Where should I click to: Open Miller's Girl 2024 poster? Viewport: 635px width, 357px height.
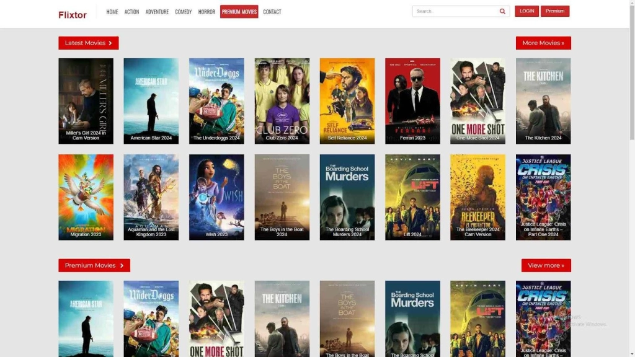(86, 101)
